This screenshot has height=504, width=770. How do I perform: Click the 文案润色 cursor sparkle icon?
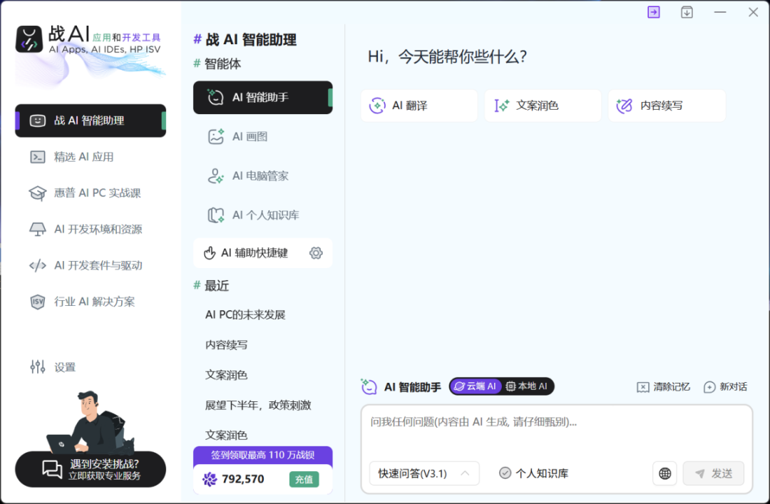(501, 106)
